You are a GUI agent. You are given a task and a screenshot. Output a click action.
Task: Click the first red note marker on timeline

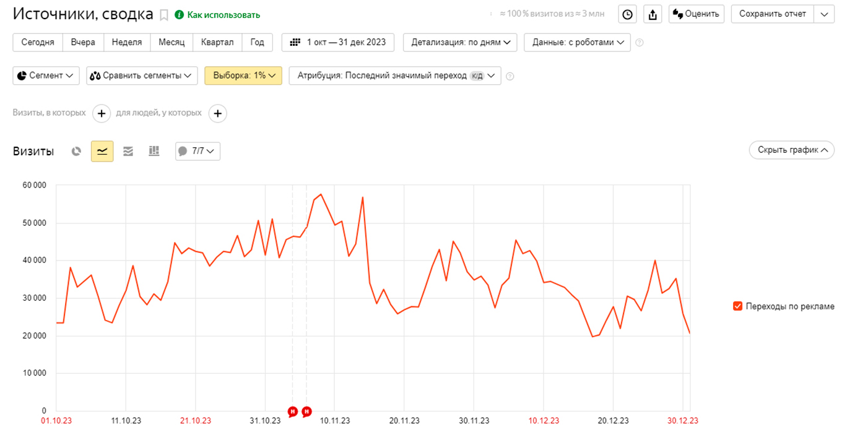coord(293,411)
